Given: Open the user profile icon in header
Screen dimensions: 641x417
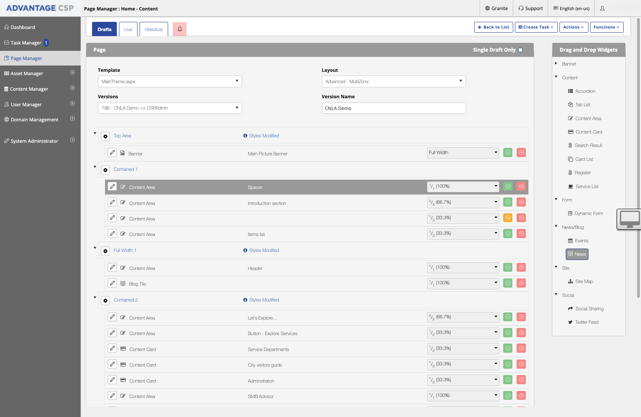Looking at the screenshot, I should pos(602,8).
